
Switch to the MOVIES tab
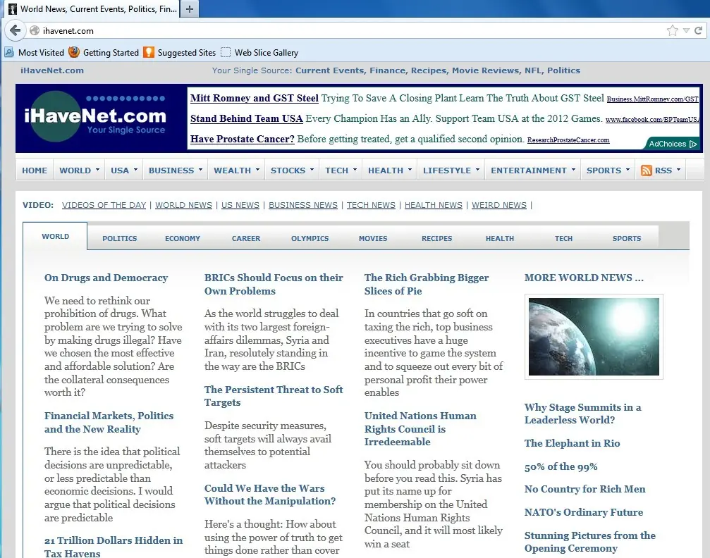click(x=373, y=238)
